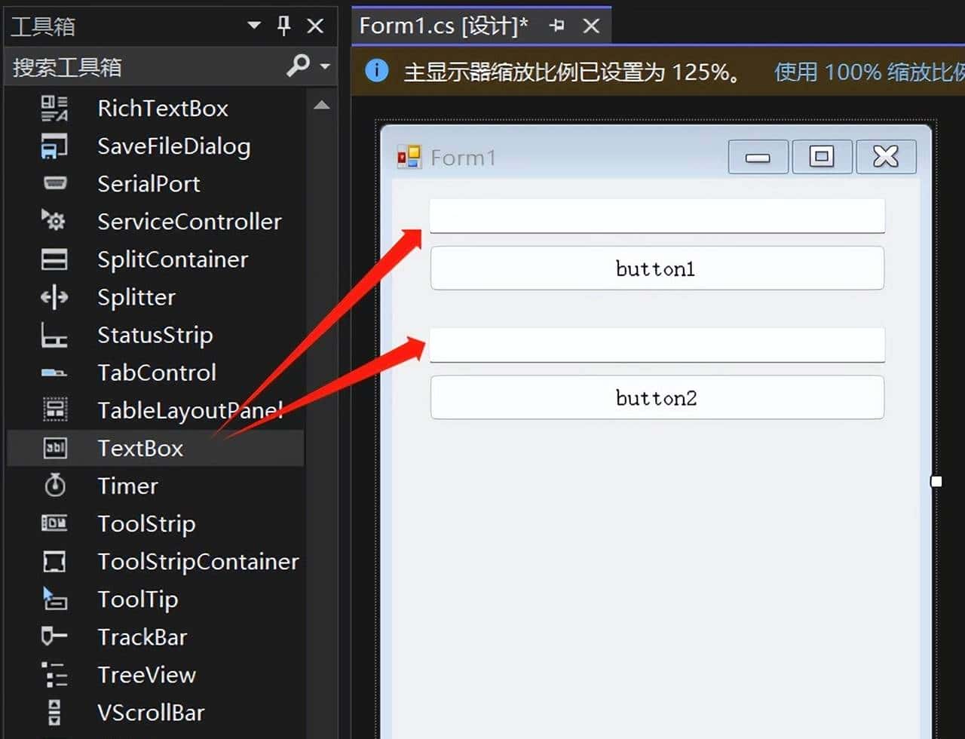Click the VScrollBar label
The width and height of the screenshot is (965, 739).
coord(151,712)
